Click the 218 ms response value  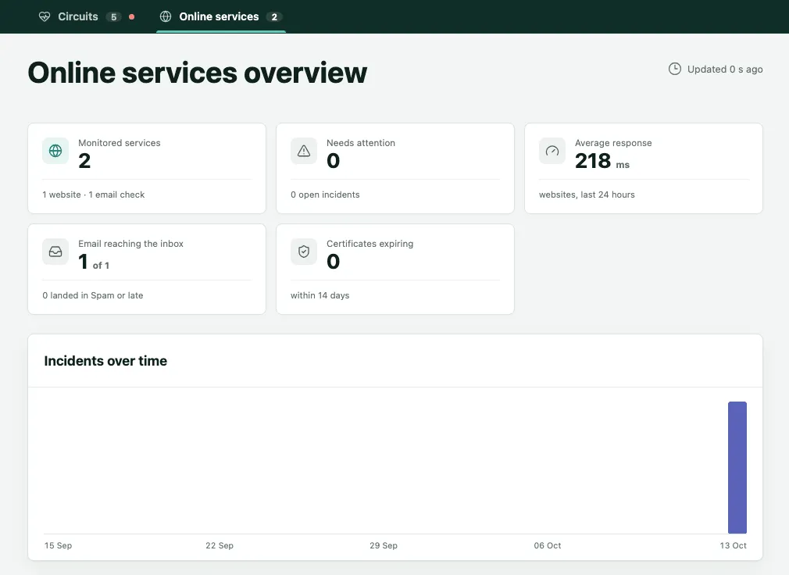point(602,161)
